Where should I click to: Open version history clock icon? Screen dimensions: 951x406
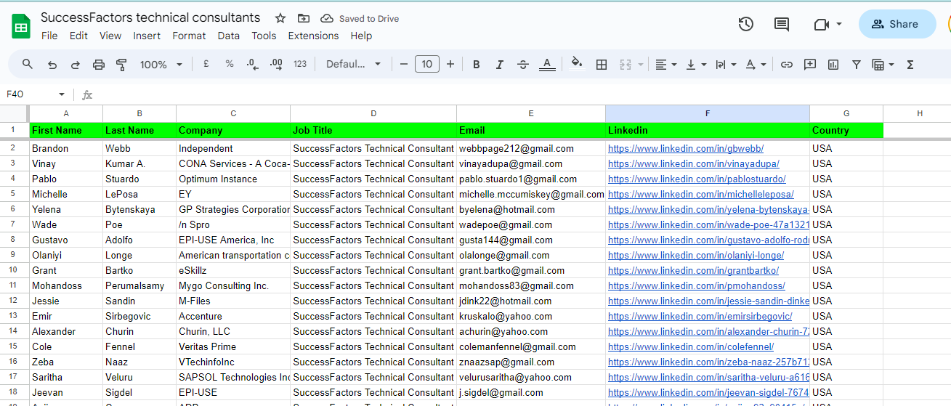tap(745, 24)
